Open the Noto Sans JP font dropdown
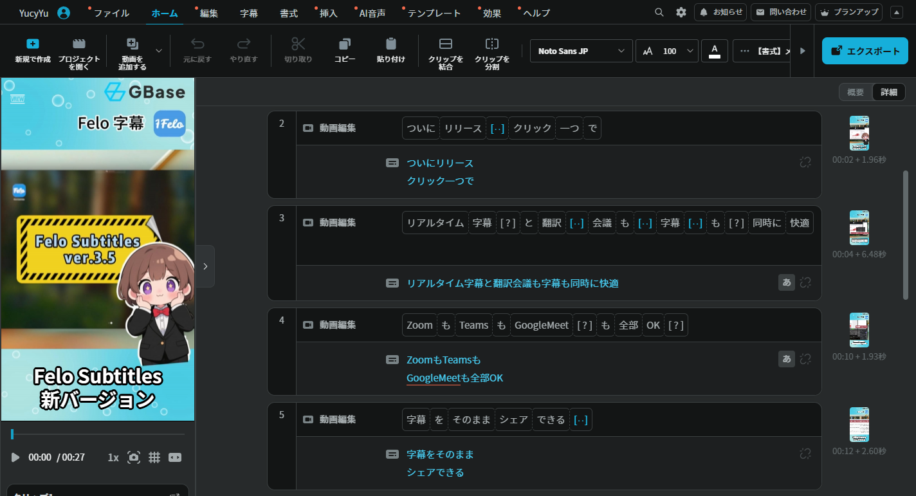The width and height of the screenshot is (916, 496). pyautogui.click(x=581, y=51)
